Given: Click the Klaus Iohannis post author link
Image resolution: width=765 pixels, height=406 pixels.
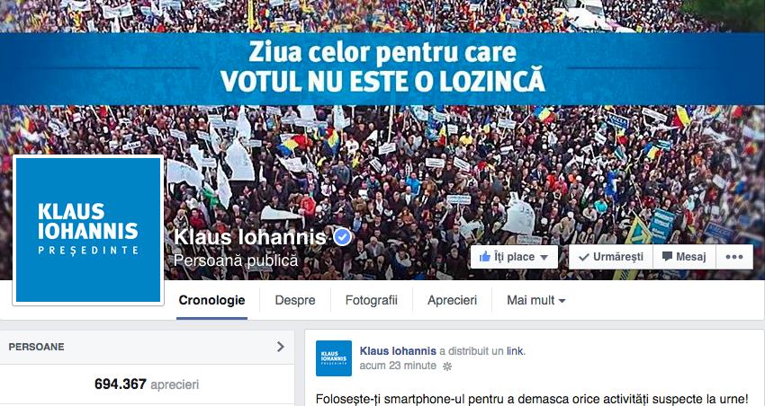Looking at the screenshot, I should pos(398,351).
